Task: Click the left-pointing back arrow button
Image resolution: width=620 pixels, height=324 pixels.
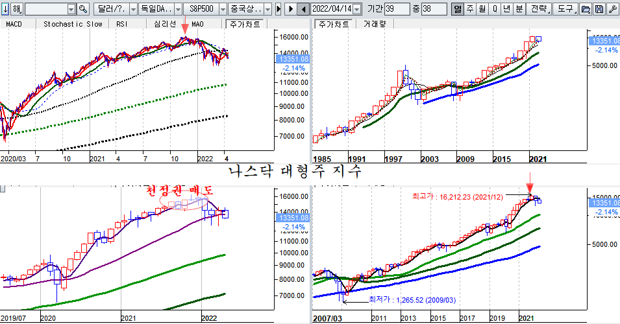Action: click(x=302, y=10)
